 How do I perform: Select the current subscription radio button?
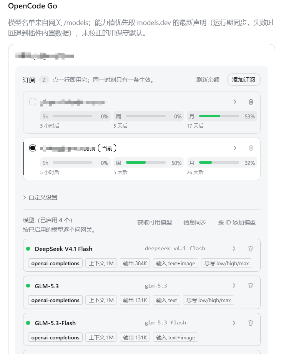coord(33,148)
